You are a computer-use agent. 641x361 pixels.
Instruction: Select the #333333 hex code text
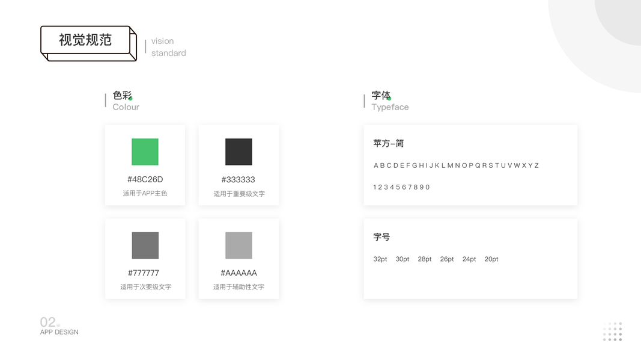pyautogui.click(x=238, y=180)
